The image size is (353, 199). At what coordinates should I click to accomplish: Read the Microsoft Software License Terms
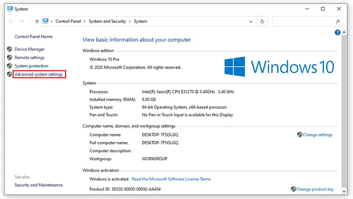(x=171, y=179)
